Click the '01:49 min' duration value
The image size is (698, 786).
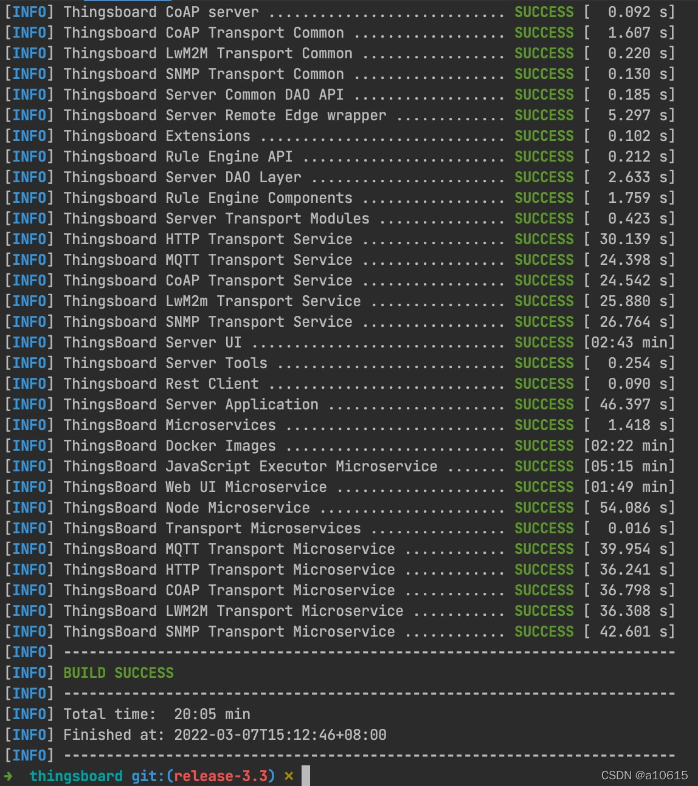click(629, 487)
